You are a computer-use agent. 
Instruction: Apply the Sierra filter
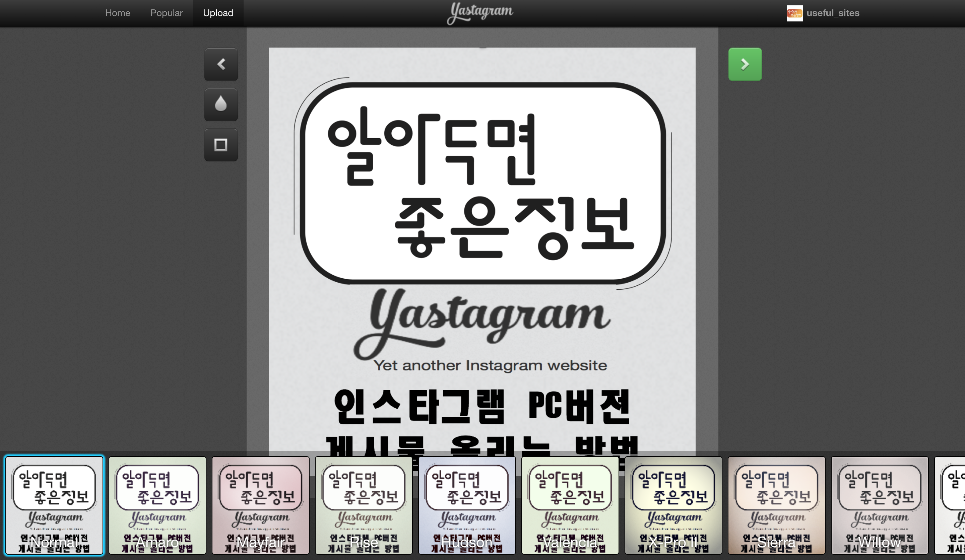tap(776, 505)
